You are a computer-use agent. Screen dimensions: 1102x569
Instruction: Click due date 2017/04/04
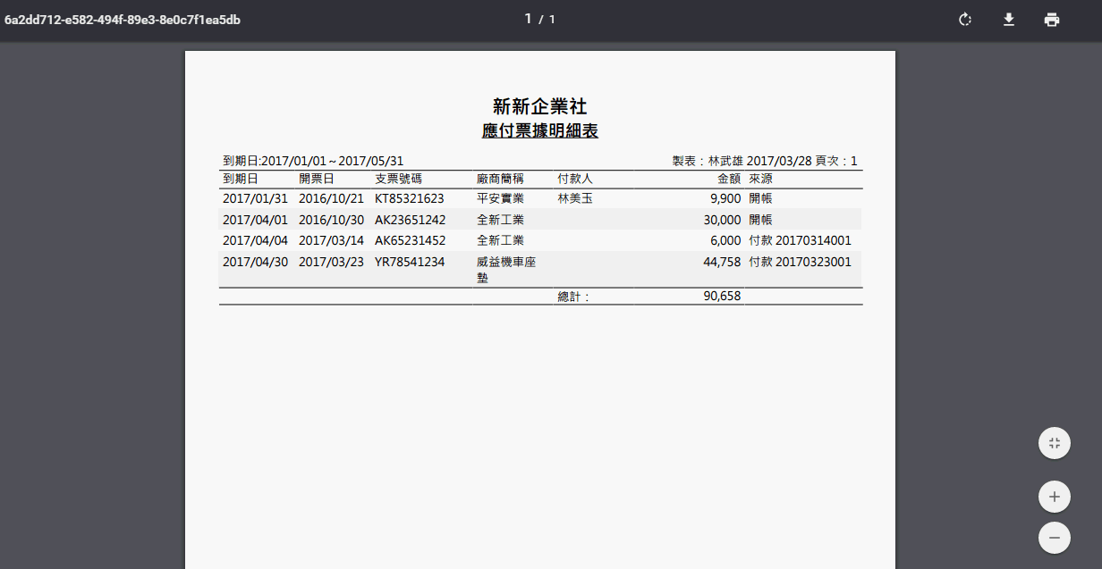(x=256, y=240)
